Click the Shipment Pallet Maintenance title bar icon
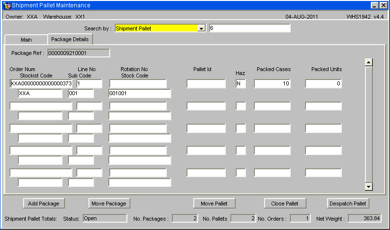Viewport: 390px width, 230px height. click(x=7, y=5)
